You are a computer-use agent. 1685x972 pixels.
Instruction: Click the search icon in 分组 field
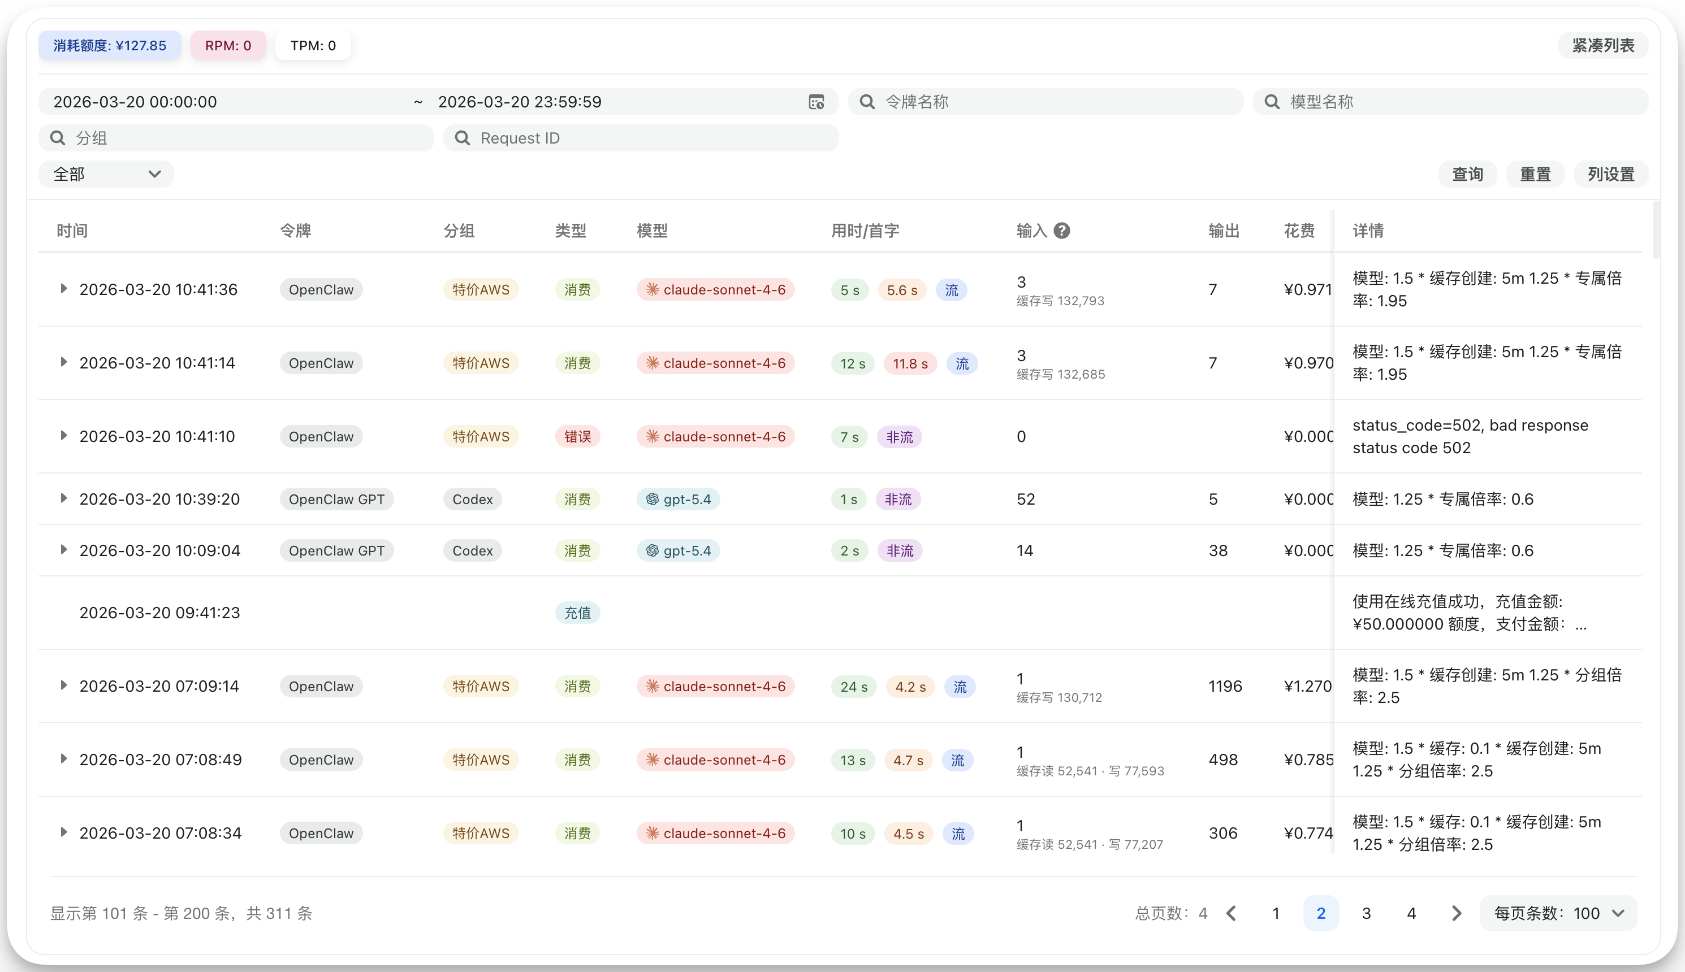pos(58,137)
